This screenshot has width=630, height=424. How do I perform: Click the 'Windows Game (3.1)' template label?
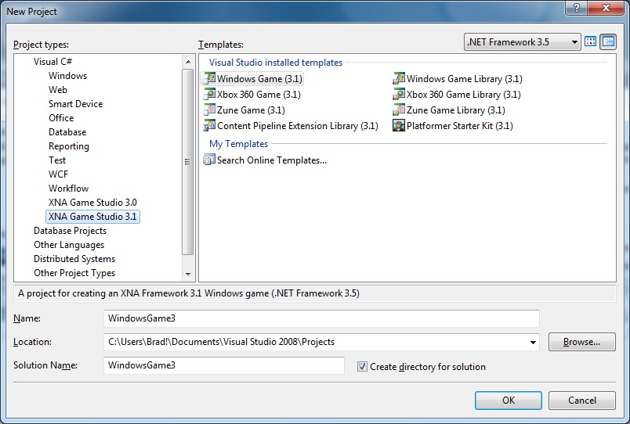[259, 79]
